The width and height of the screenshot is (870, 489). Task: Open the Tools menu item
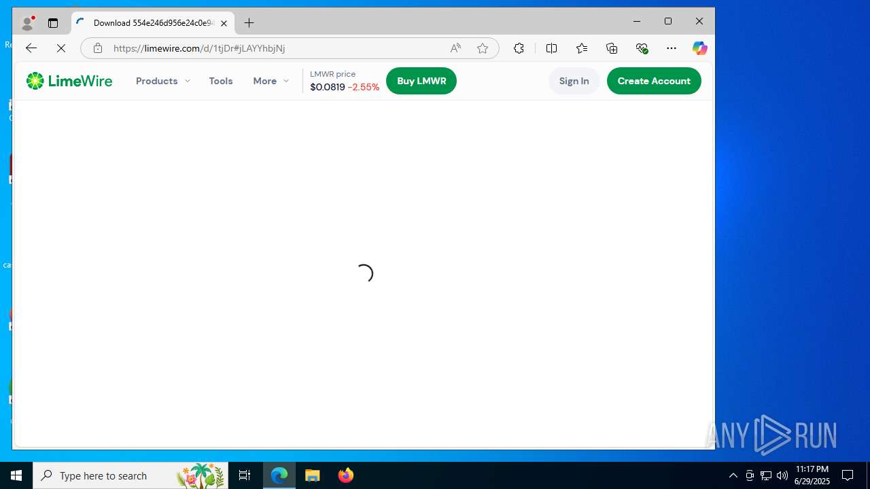(221, 81)
